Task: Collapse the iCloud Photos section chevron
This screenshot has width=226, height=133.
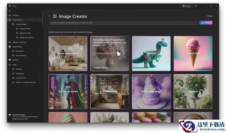Action: tap(40, 47)
